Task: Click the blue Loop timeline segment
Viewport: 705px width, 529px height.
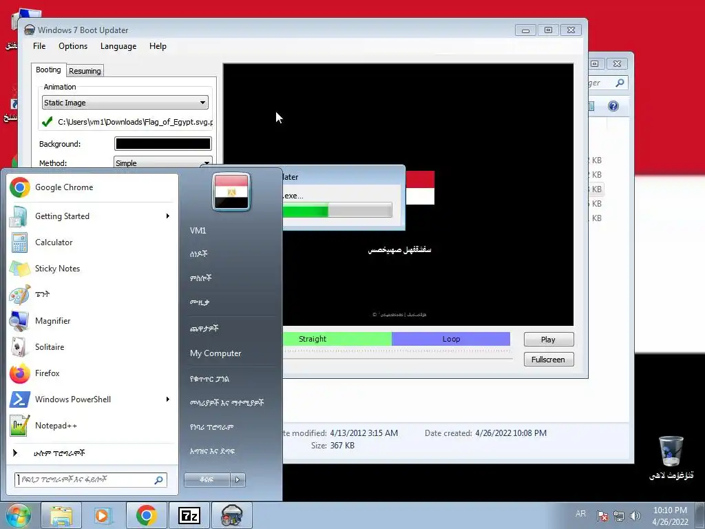Action: pyautogui.click(x=451, y=339)
